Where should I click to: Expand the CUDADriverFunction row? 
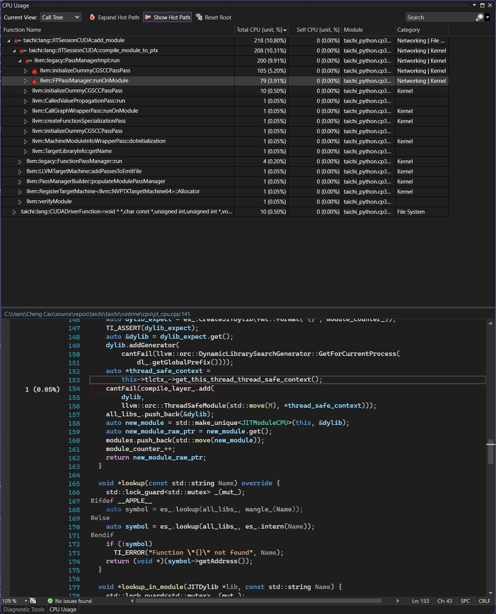[14, 212]
